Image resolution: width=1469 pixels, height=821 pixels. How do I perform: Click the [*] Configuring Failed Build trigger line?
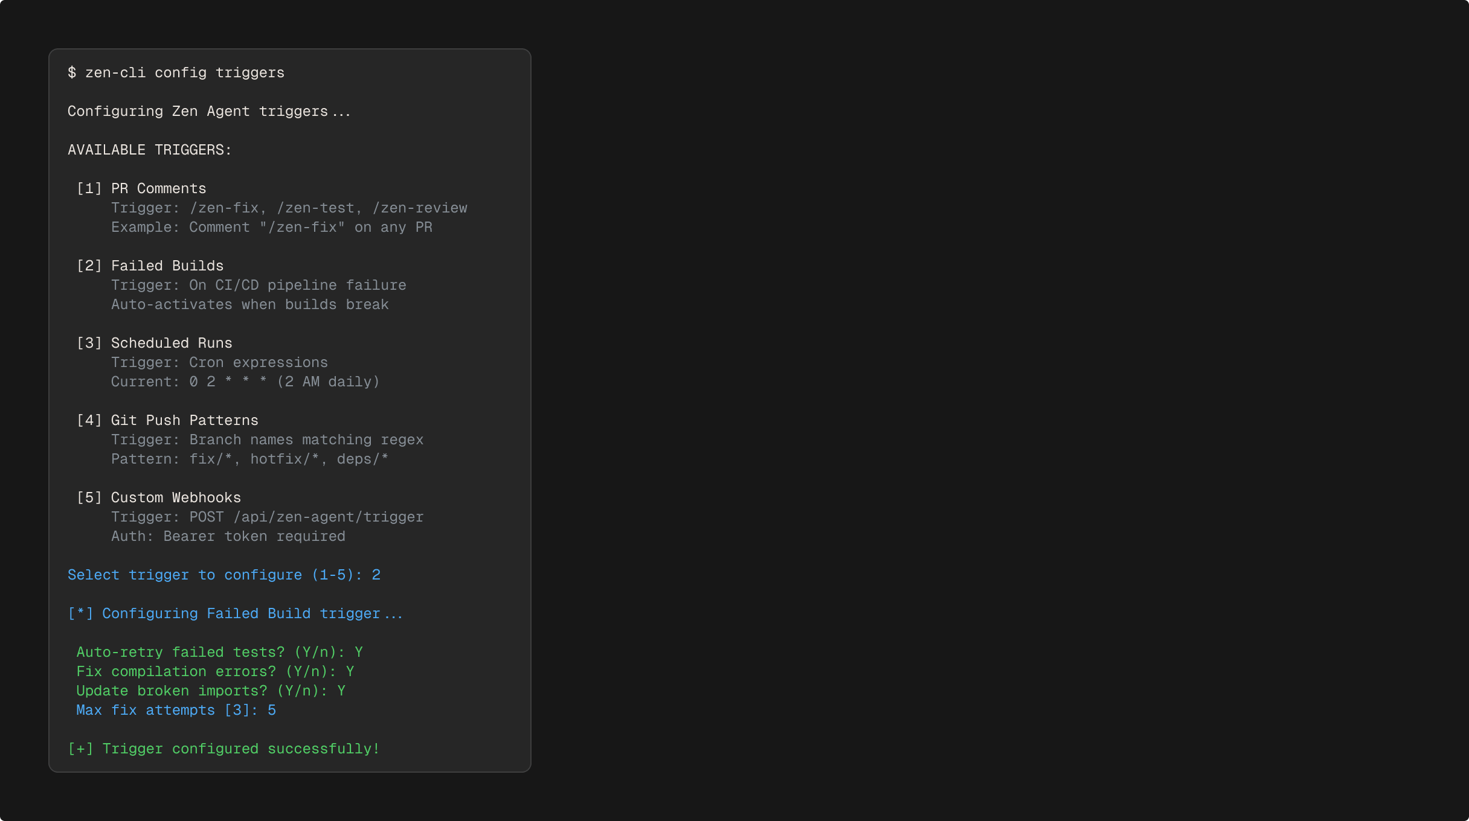(x=235, y=613)
